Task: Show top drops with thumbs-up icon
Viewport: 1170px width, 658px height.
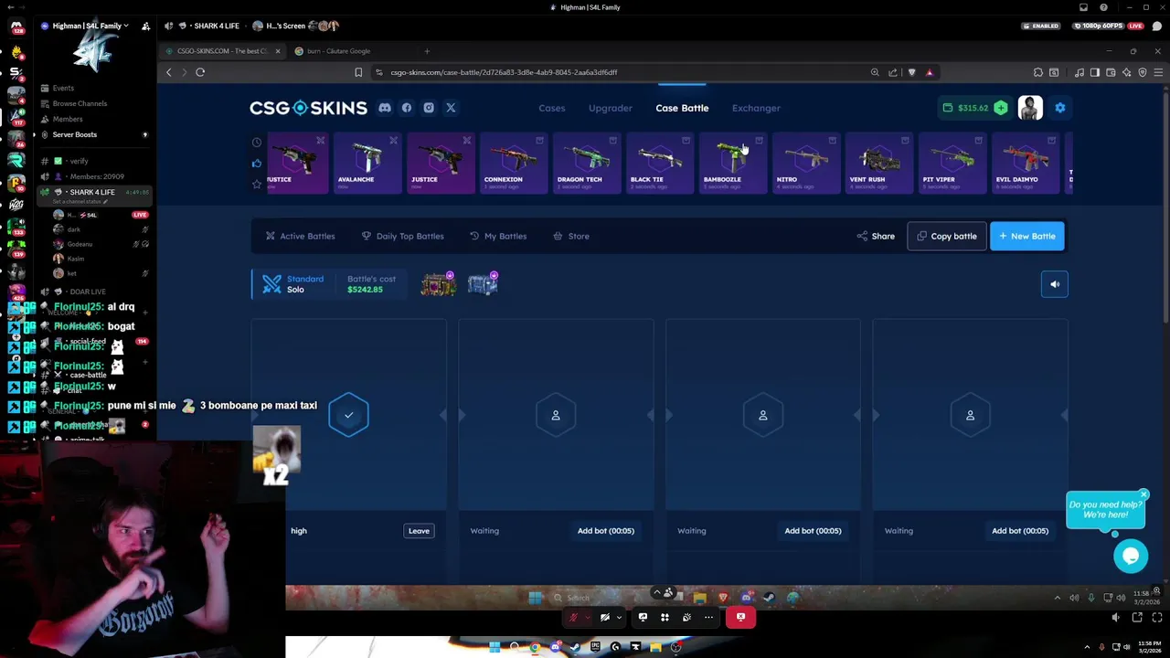Action: (257, 164)
